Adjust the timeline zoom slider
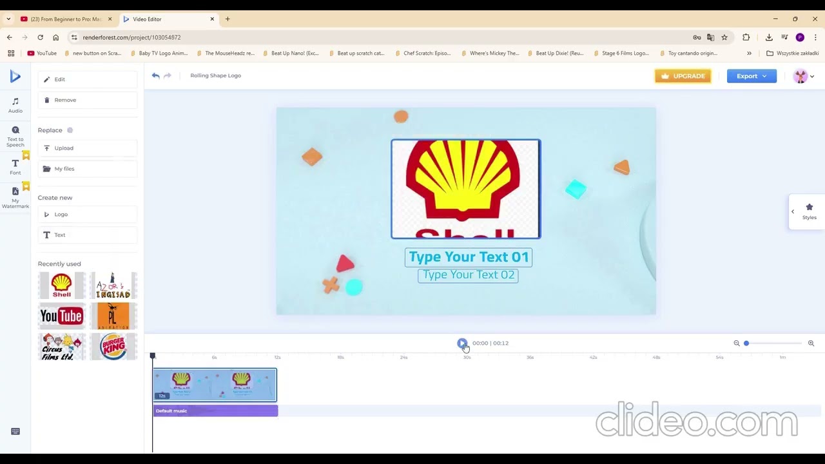This screenshot has height=464, width=825. coord(746,343)
